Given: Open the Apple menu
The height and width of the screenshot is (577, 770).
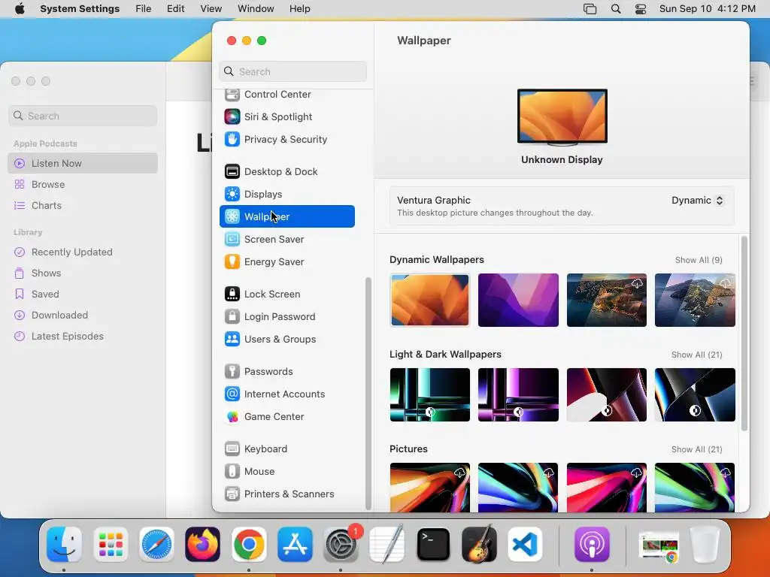Looking at the screenshot, I should coord(20,9).
